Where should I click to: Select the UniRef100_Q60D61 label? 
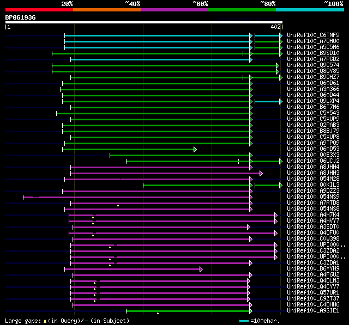[x=313, y=83]
